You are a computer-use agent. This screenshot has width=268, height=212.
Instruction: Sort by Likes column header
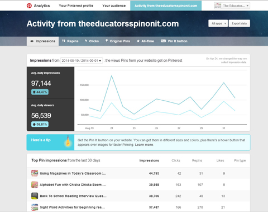coord(220,160)
